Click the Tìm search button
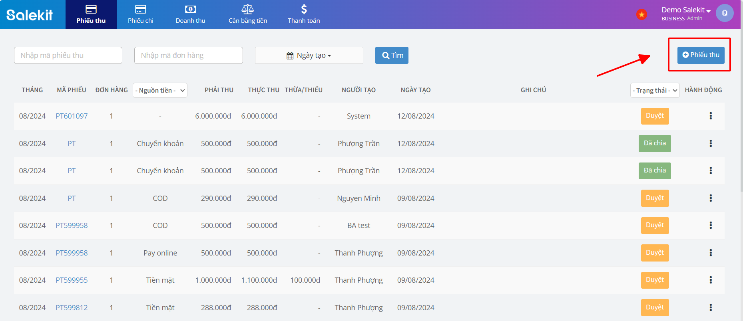This screenshot has width=743, height=321. point(392,55)
